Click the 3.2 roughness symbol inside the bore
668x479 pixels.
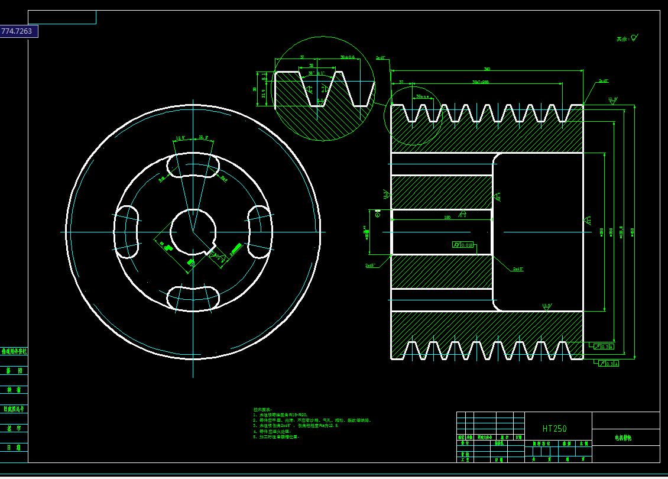pyautogui.click(x=463, y=213)
